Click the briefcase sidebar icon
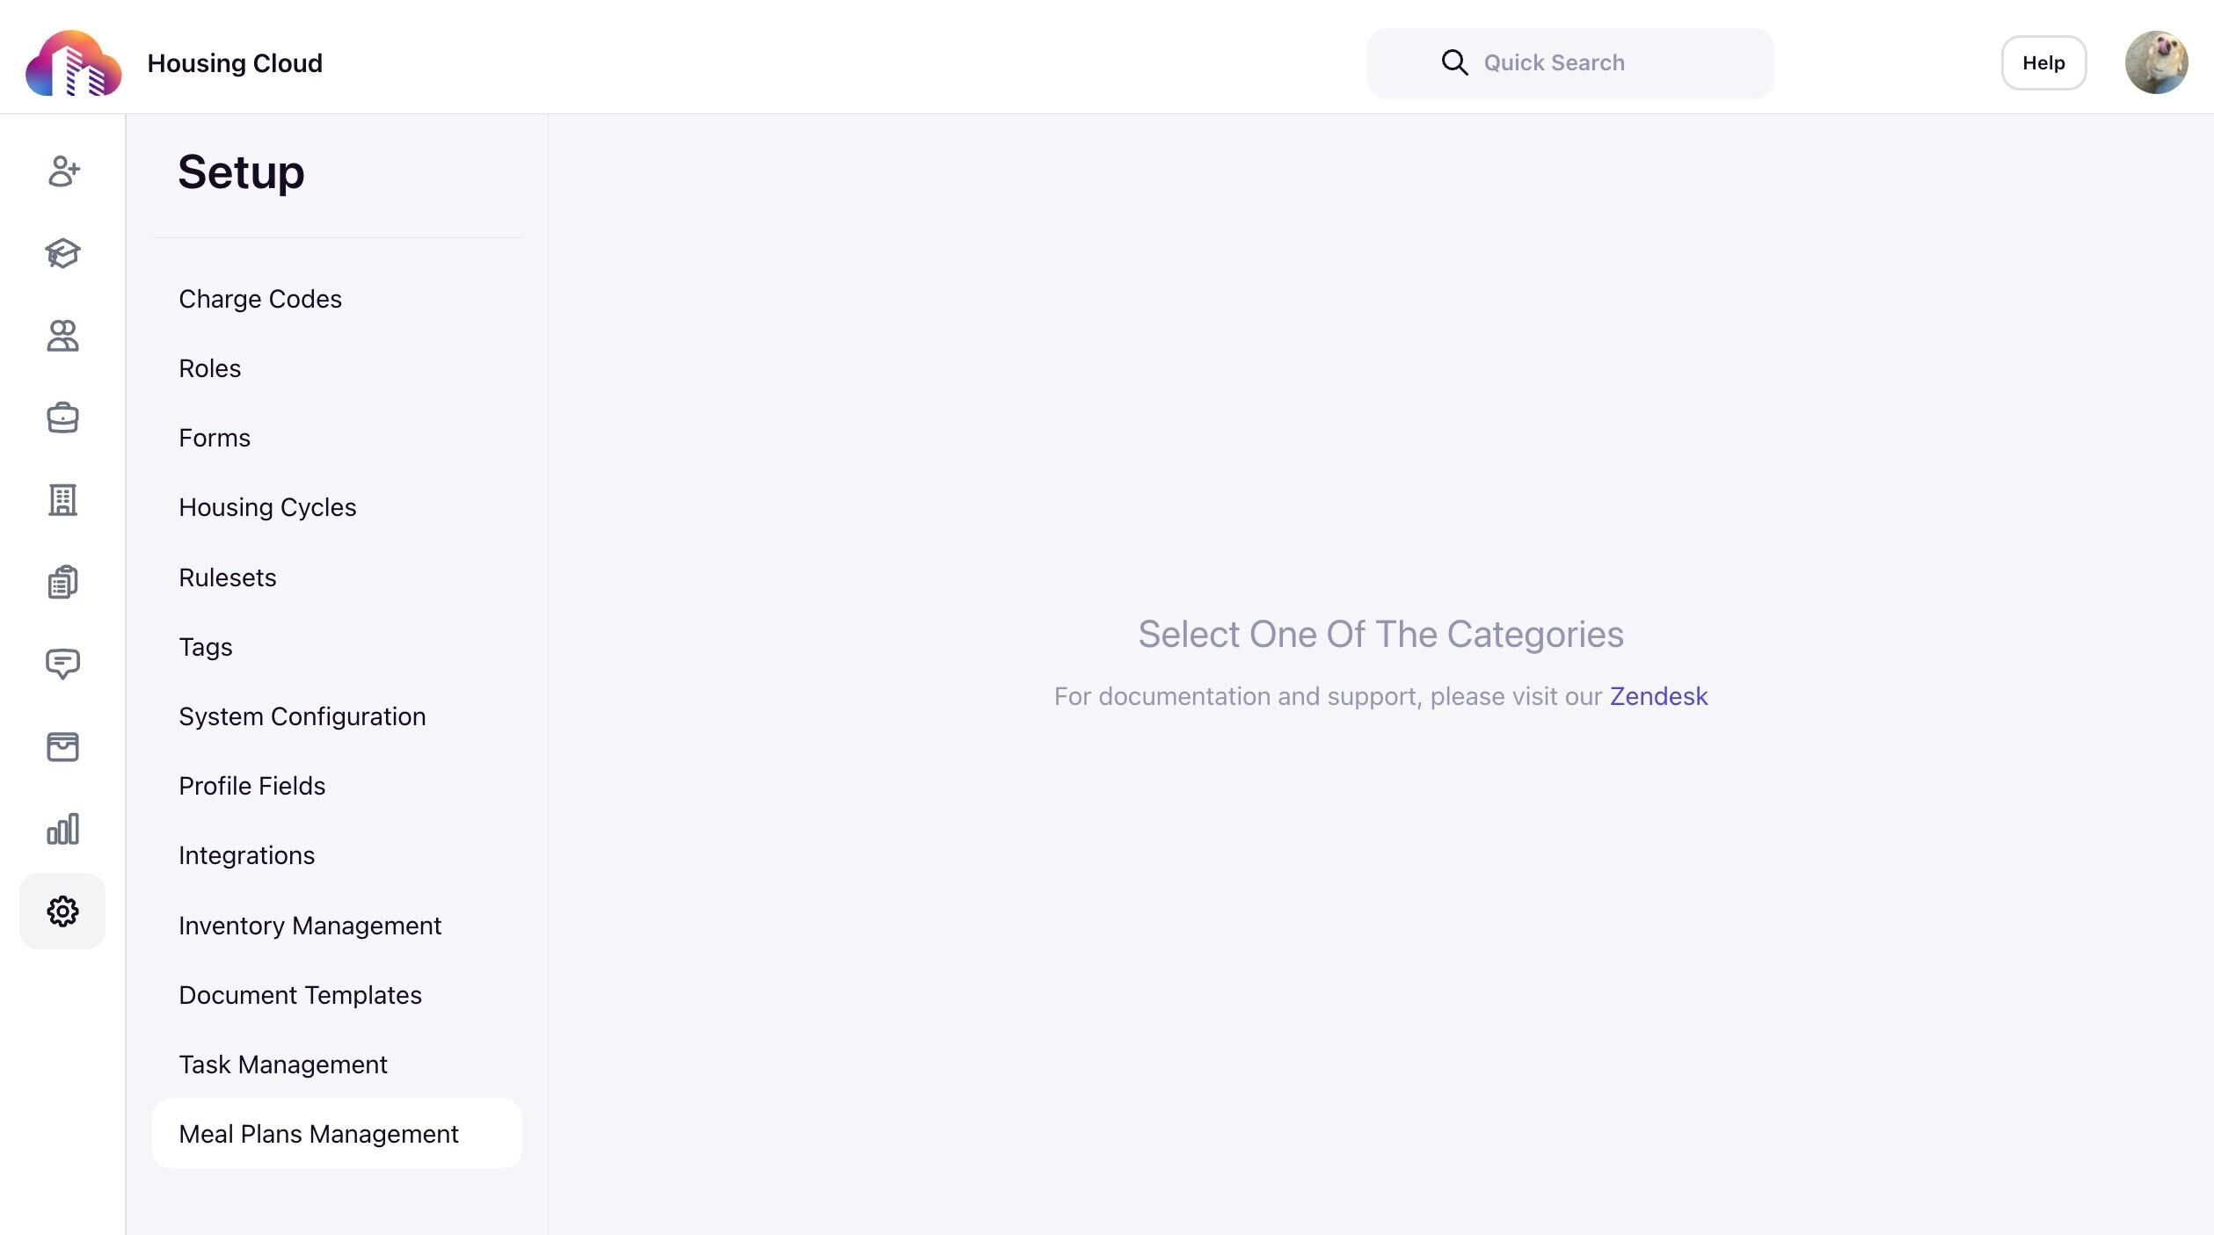 click(62, 418)
